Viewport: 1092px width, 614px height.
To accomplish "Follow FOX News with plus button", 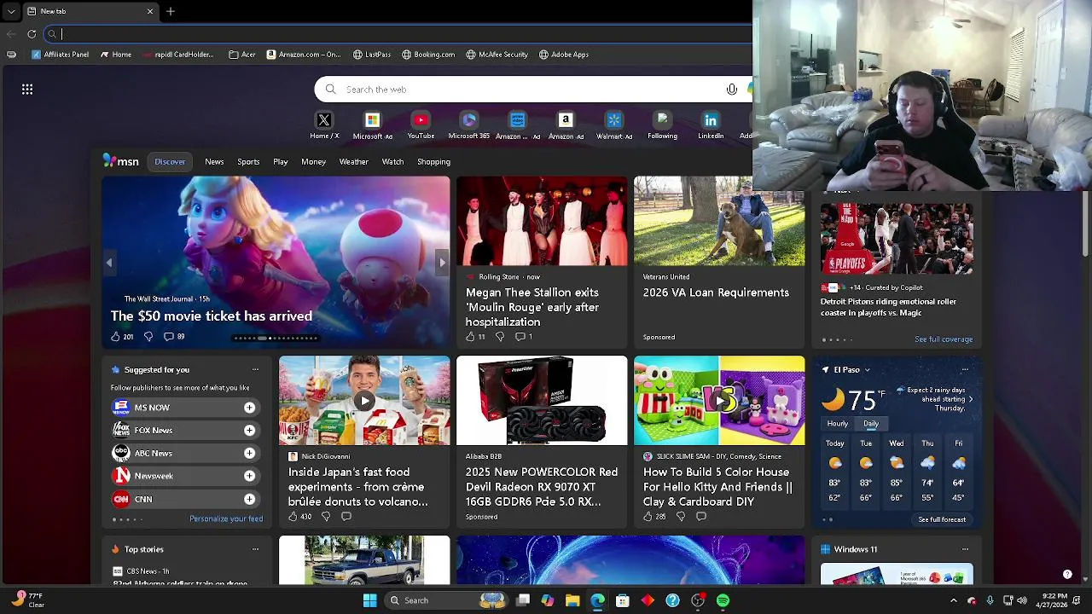I will point(249,431).
